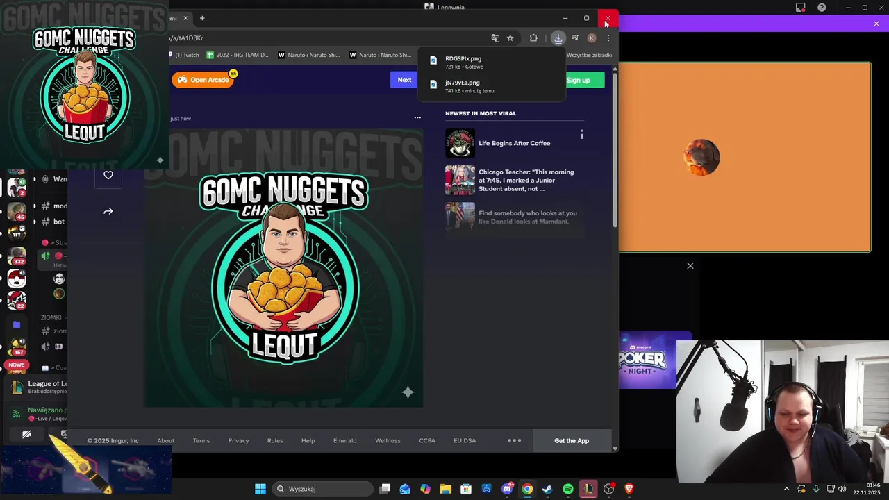The image size is (889, 500).
Task: Click the Life Begins After Coffee thumbnail
Action: pyautogui.click(x=460, y=143)
